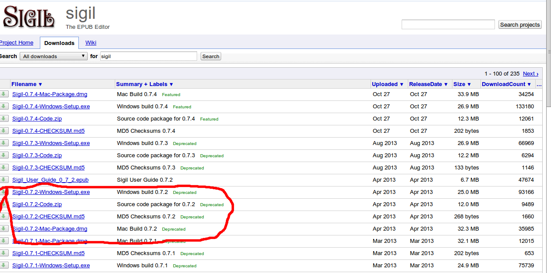
Task: Open the Sigil_User_Guide_0_7_2.epub link
Action: point(50,180)
